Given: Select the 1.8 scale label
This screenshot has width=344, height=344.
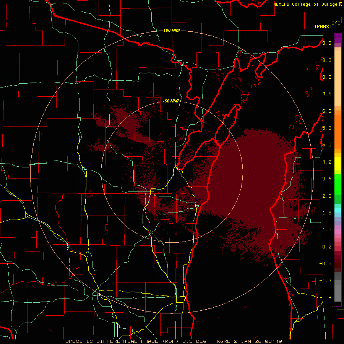Looking at the screenshot, I should coord(327,213).
